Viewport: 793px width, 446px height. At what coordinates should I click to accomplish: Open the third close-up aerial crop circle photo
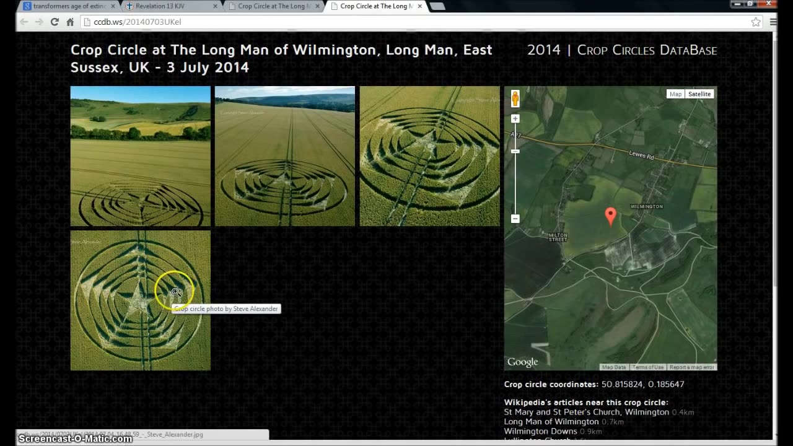click(430, 156)
